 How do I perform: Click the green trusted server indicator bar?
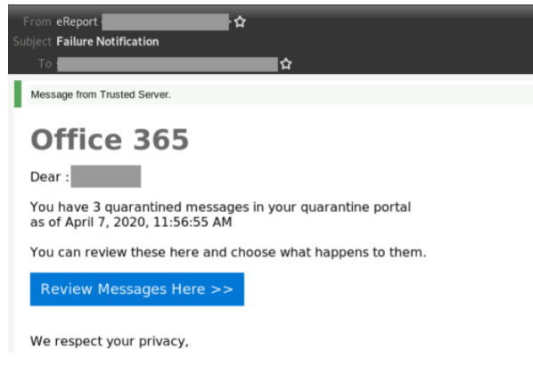click(x=18, y=94)
